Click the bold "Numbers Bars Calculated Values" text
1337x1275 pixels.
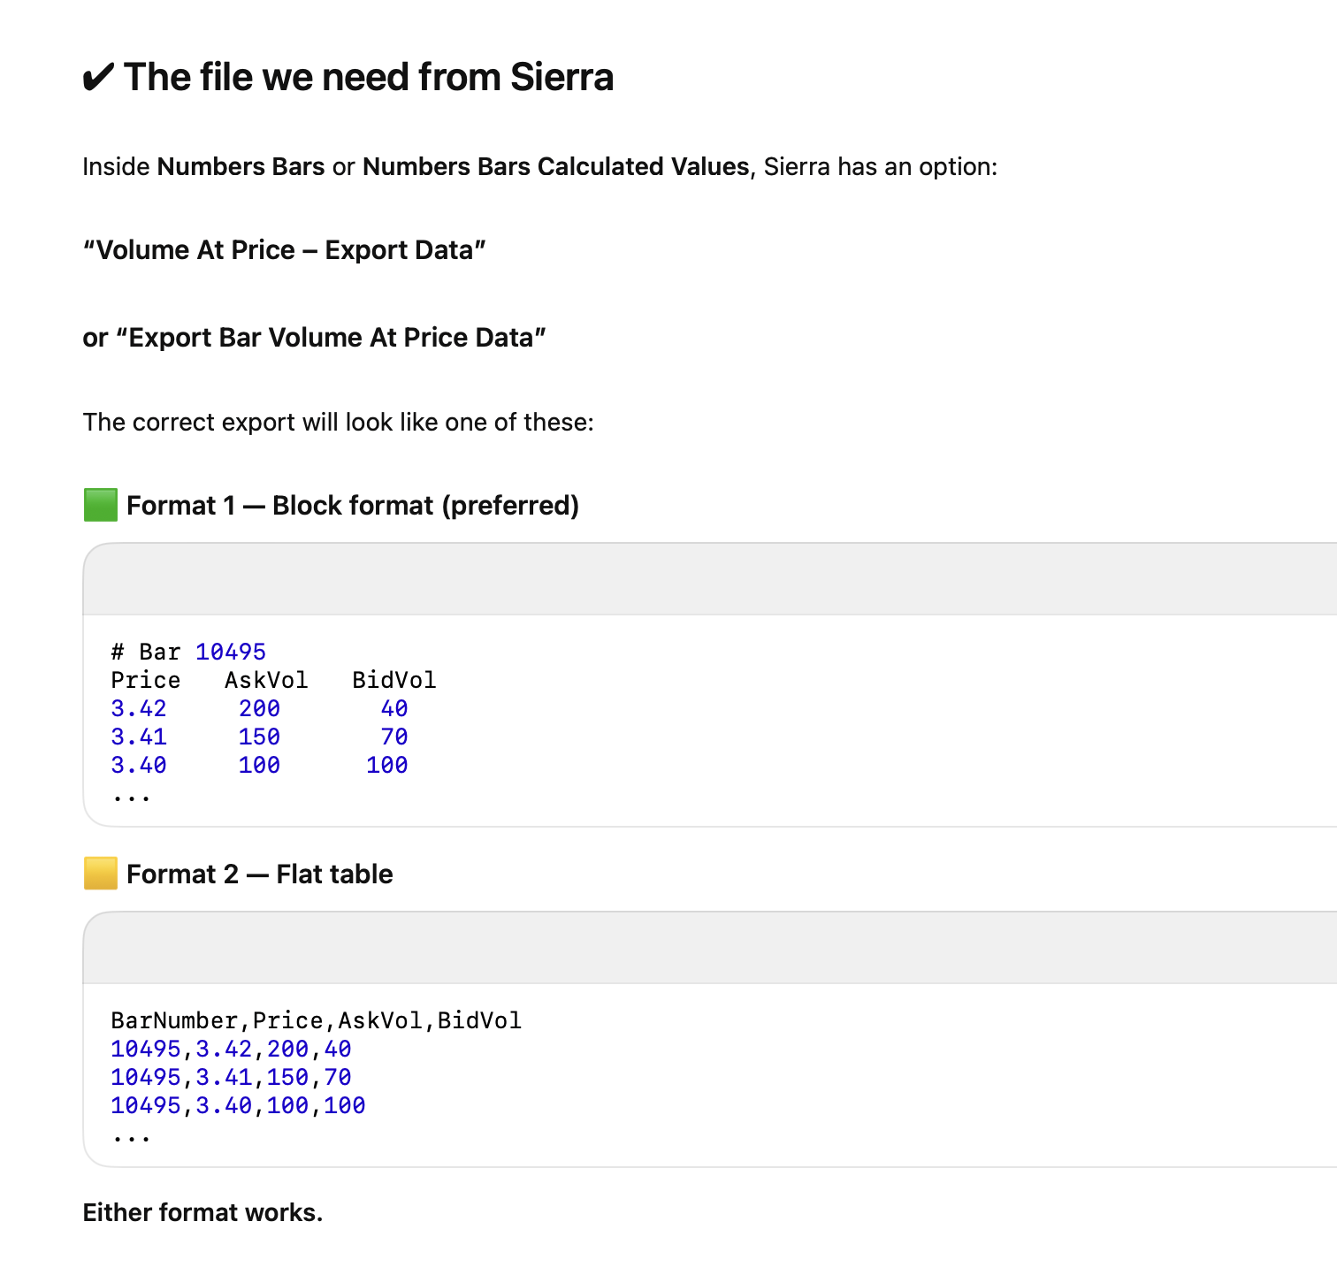[x=555, y=167]
